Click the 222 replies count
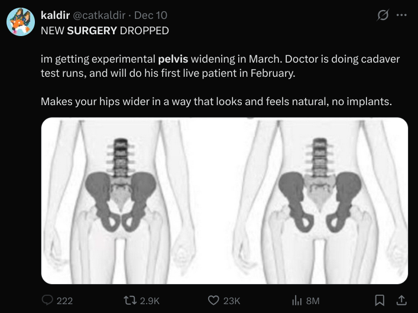The image size is (418, 313). coord(64,301)
